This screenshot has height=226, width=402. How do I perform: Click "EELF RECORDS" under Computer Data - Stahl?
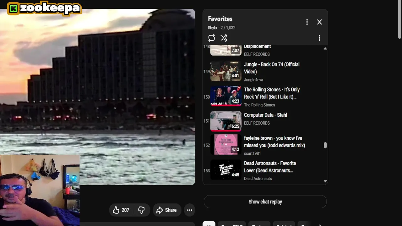(257, 123)
